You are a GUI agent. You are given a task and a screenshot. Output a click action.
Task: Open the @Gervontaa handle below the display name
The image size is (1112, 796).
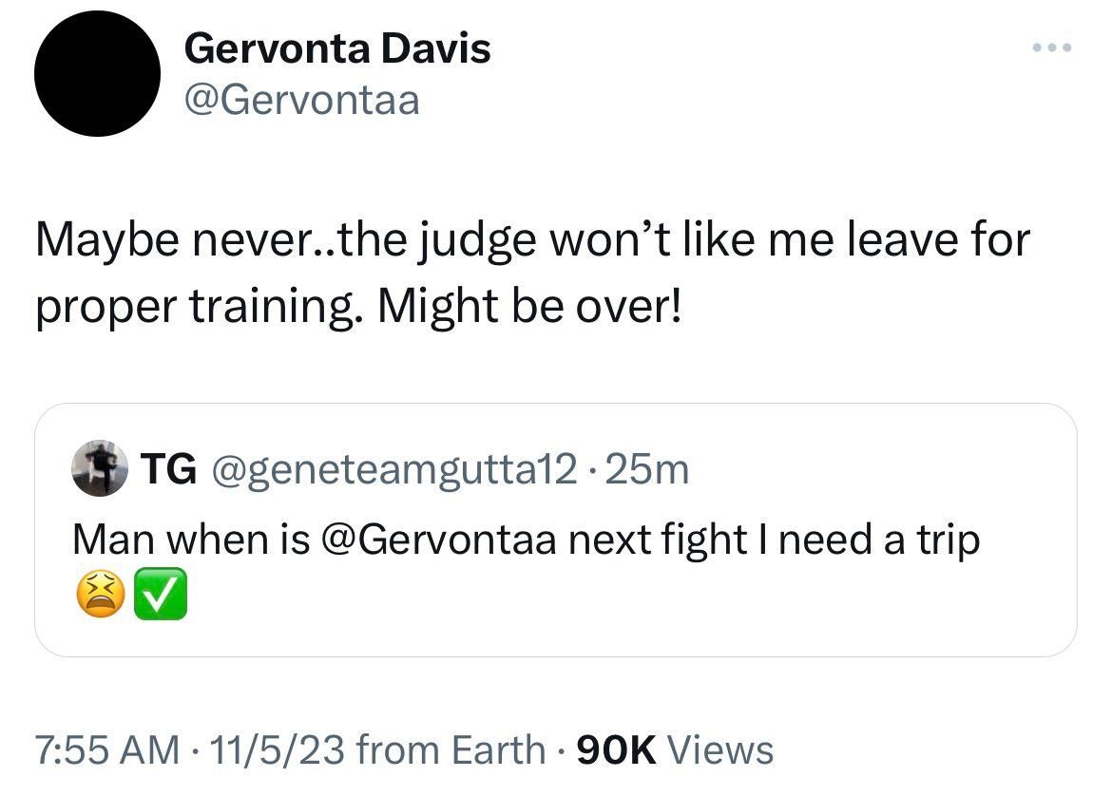(301, 99)
